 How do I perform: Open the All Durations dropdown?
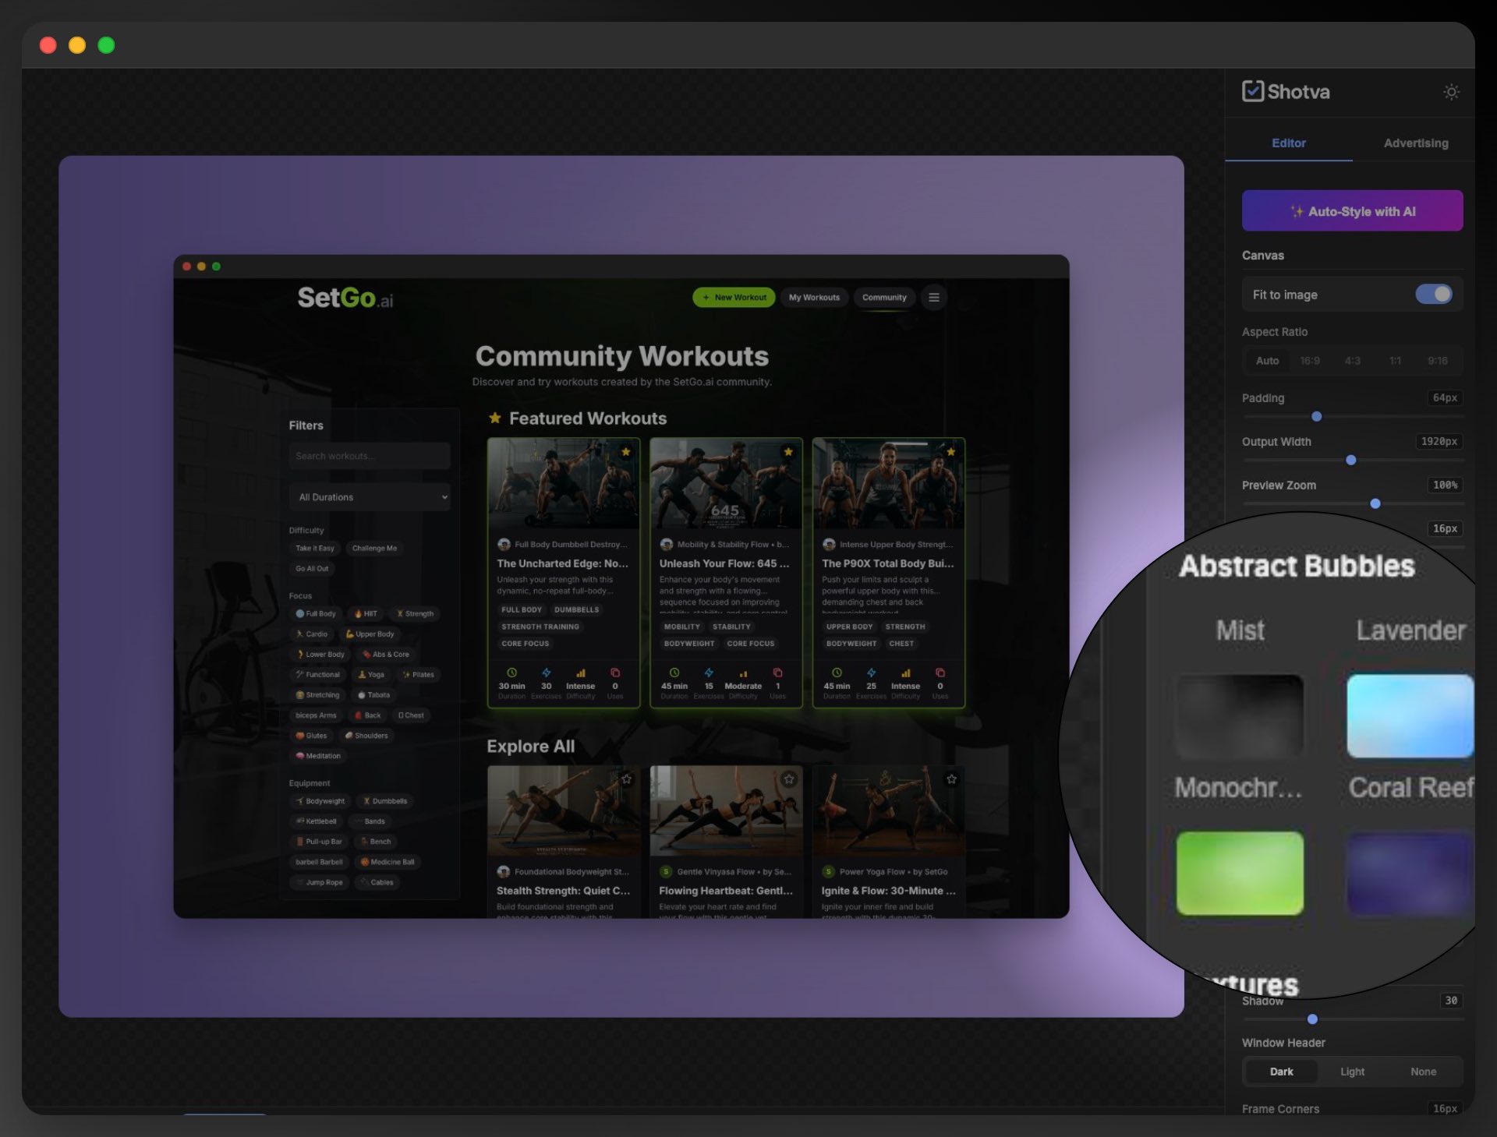coord(370,497)
